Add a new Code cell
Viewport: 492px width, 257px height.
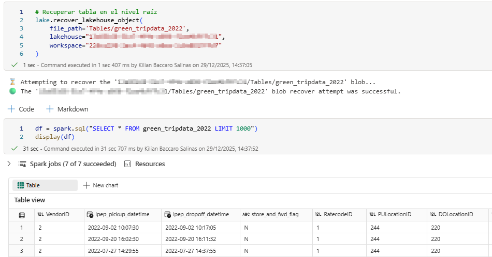(x=21, y=109)
